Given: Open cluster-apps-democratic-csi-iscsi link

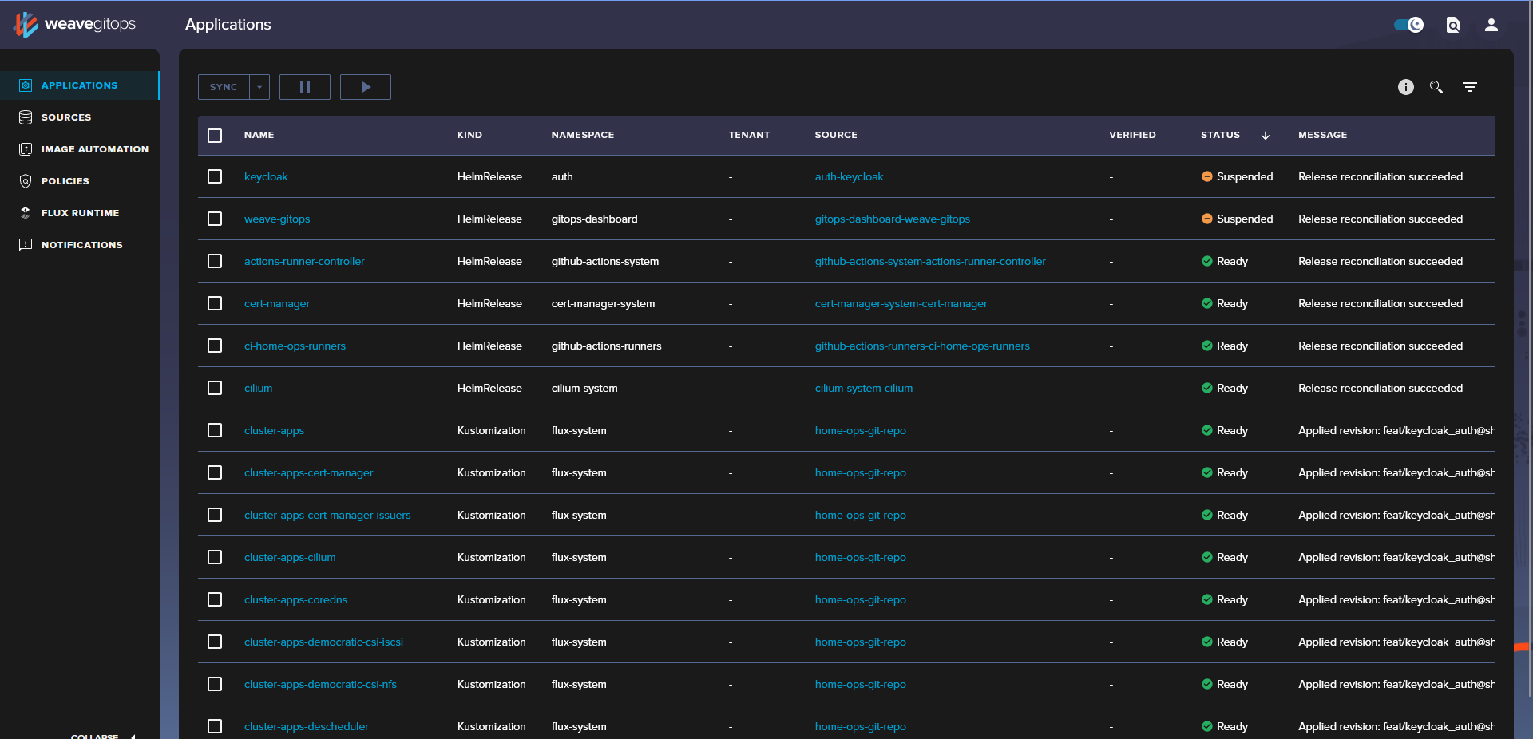Looking at the screenshot, I should [x=323, y=642].
